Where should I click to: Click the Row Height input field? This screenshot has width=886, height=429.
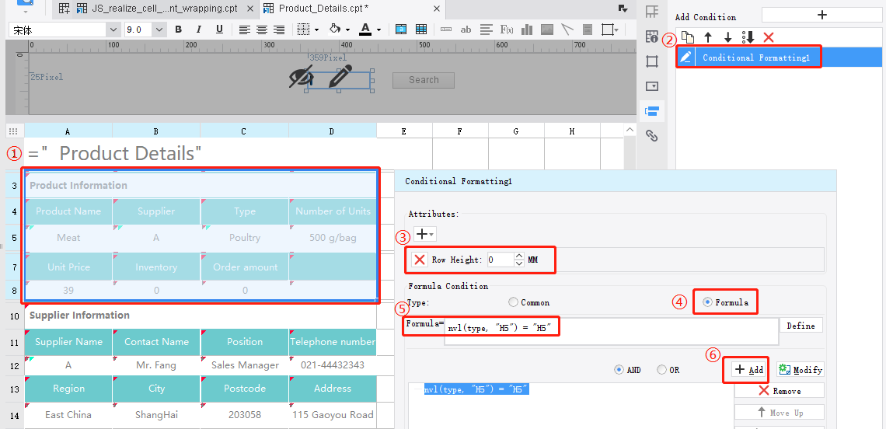click(x=500, y=260)
